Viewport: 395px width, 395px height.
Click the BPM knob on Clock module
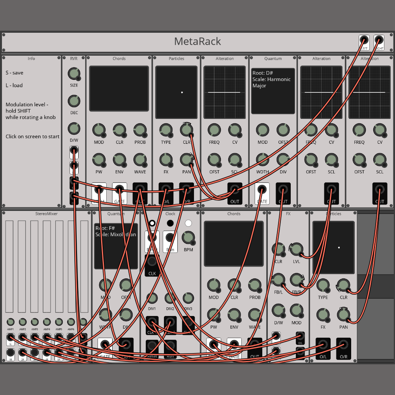tap(188, 238)
